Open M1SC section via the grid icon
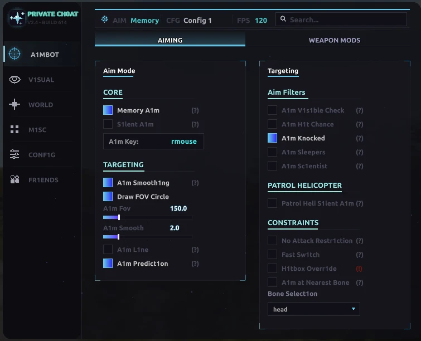 [x=14, y=129]
